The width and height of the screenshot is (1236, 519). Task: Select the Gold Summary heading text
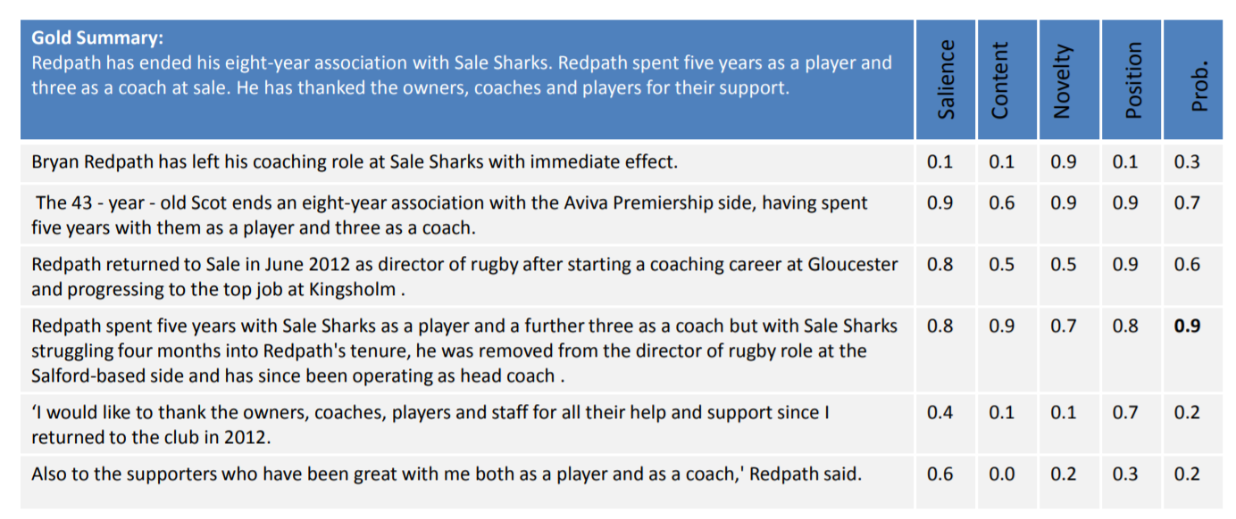[x=97, y=38]
